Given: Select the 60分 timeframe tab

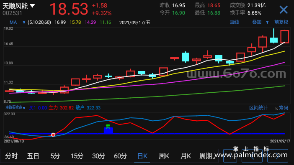Looking at the screenshot, I should (120, 156).
